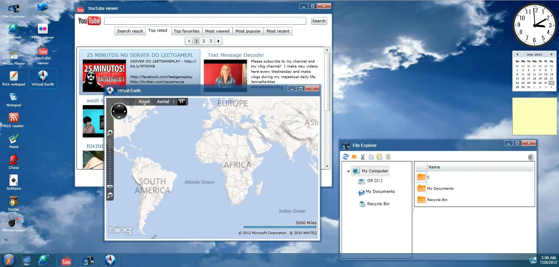Select the Virtual Earth desktop icon
The image size is (559, 267).
coord(43,79)
